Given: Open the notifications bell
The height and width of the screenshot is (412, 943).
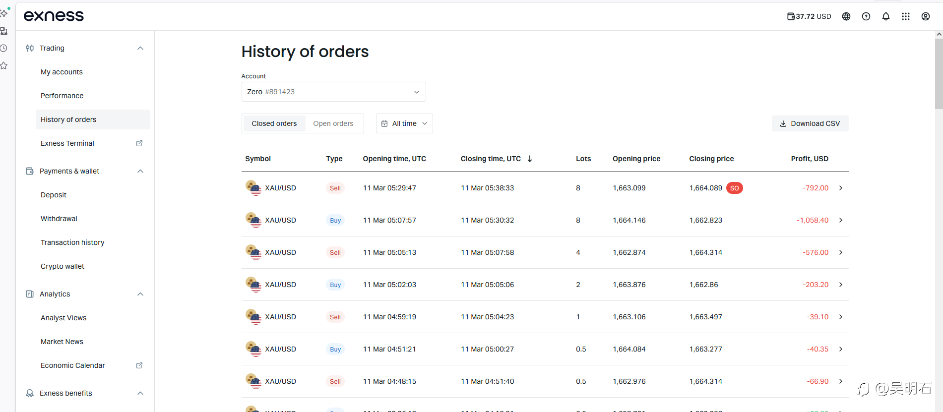Looking at the screenshot, I should 886,16.
